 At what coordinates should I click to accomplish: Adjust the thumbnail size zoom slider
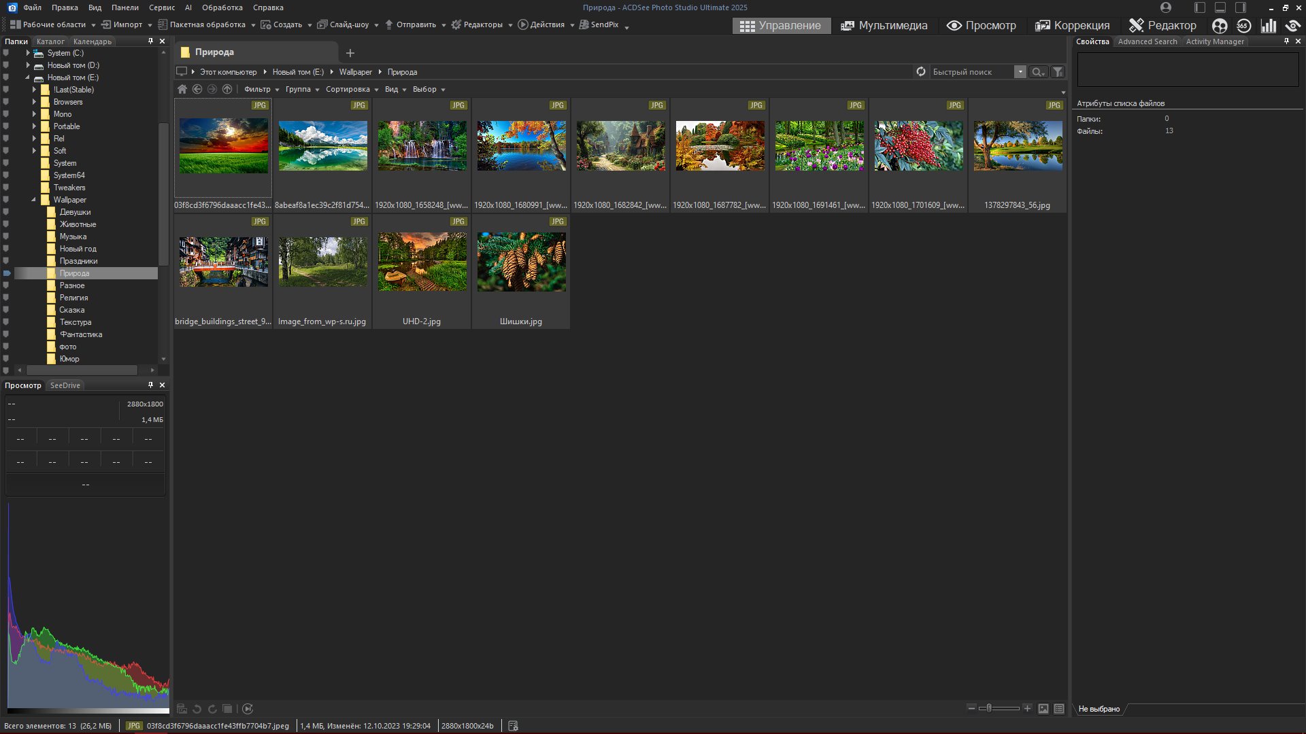(990, 708)
